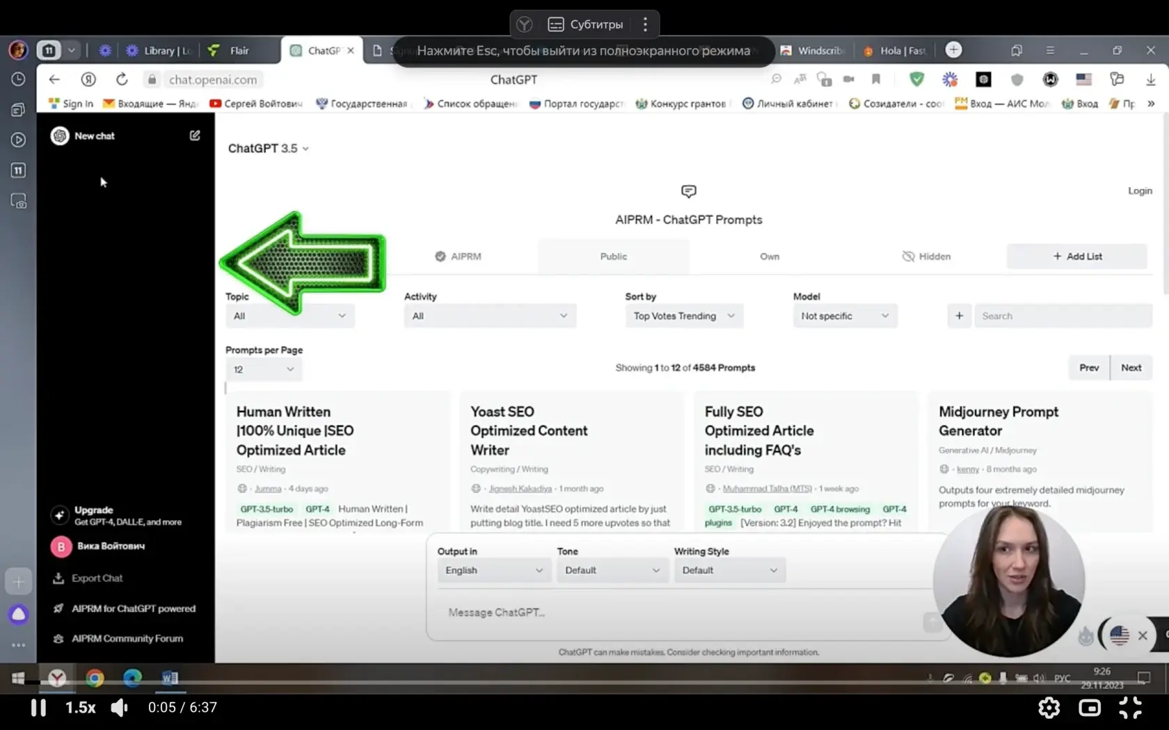
Task: Switch to the Own prompts tab
Action: point(770,257)
